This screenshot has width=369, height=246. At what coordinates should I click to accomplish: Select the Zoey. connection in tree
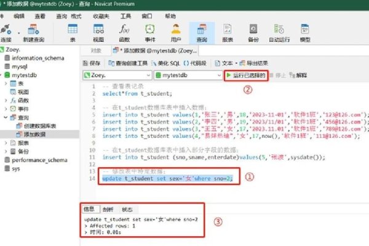(x=13, y=50)
